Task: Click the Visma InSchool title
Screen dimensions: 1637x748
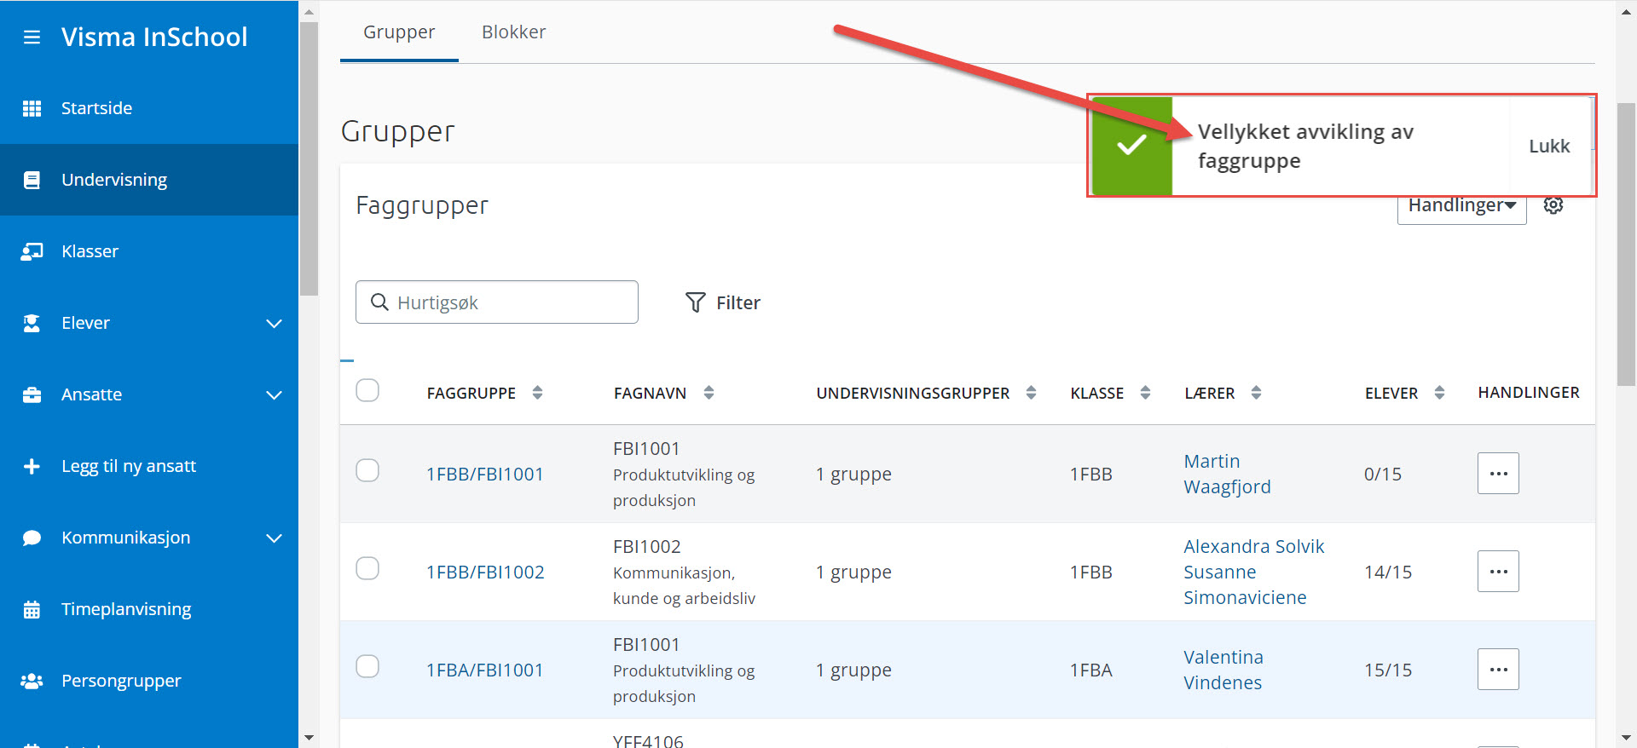Action: 154,37
